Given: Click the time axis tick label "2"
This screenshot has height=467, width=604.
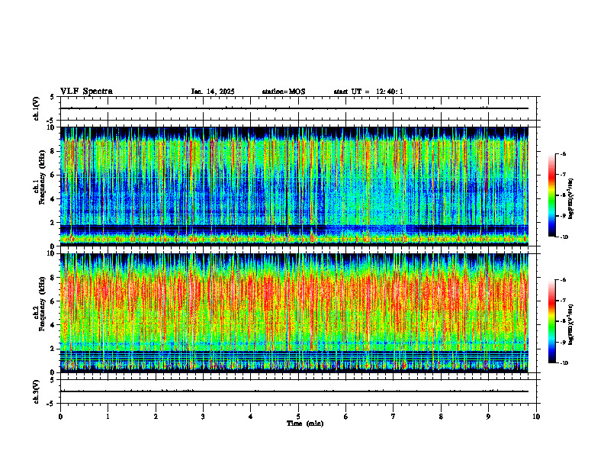Looking at the screenshot, I should (156, 417).
